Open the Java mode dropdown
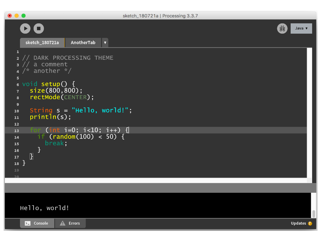 tap(301, 28)
